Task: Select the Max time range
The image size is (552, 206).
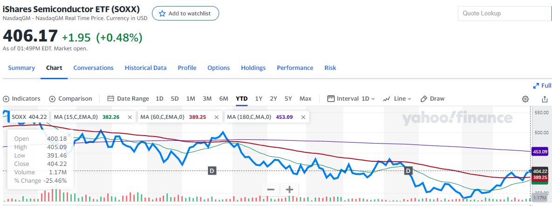Action: pos(305,99)
